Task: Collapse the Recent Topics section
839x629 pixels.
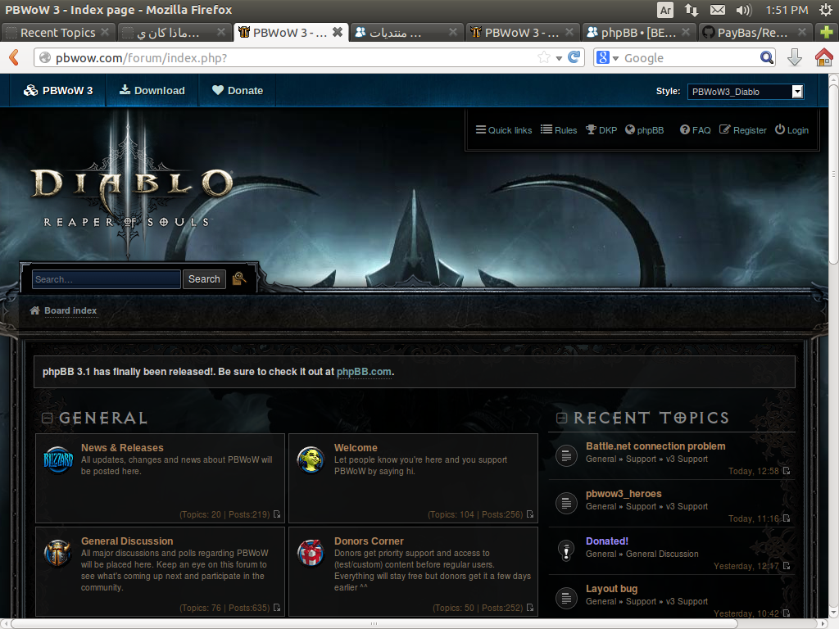Action: click(561, 419)
